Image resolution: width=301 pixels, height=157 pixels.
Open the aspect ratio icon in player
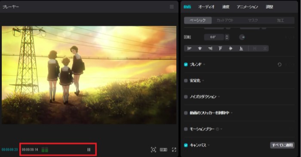tap(163, 150)
